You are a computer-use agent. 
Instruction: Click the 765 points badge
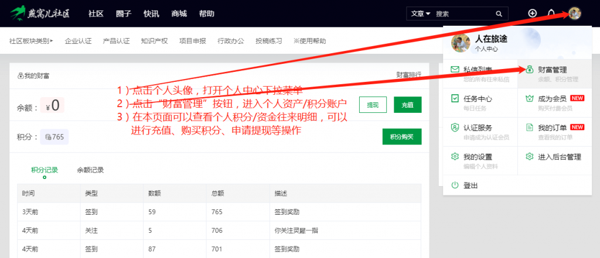54,137
